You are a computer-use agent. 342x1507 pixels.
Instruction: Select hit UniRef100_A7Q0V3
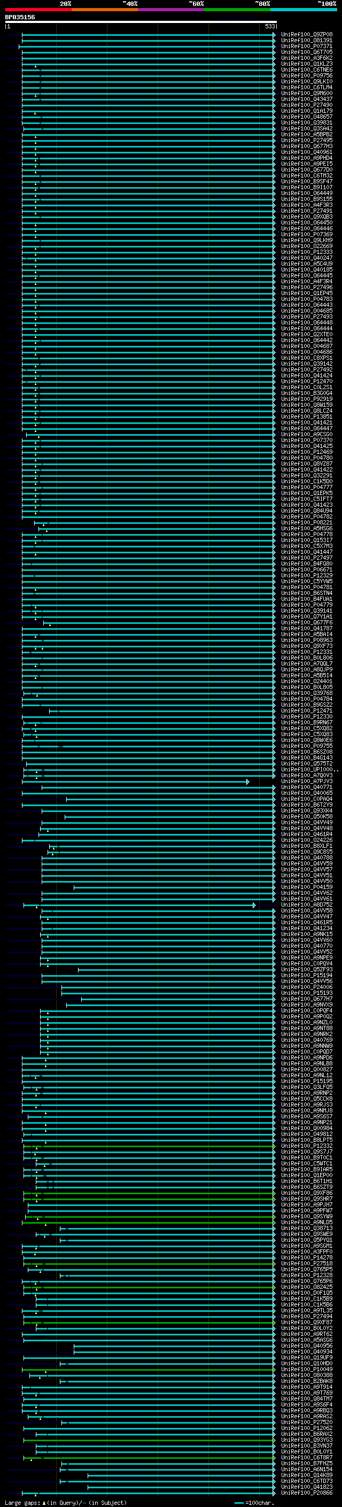(x=307, y=775)
